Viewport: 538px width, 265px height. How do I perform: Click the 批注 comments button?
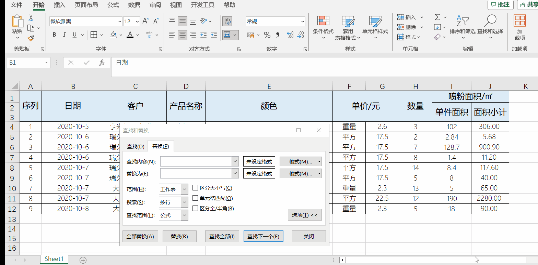point(500,5)
